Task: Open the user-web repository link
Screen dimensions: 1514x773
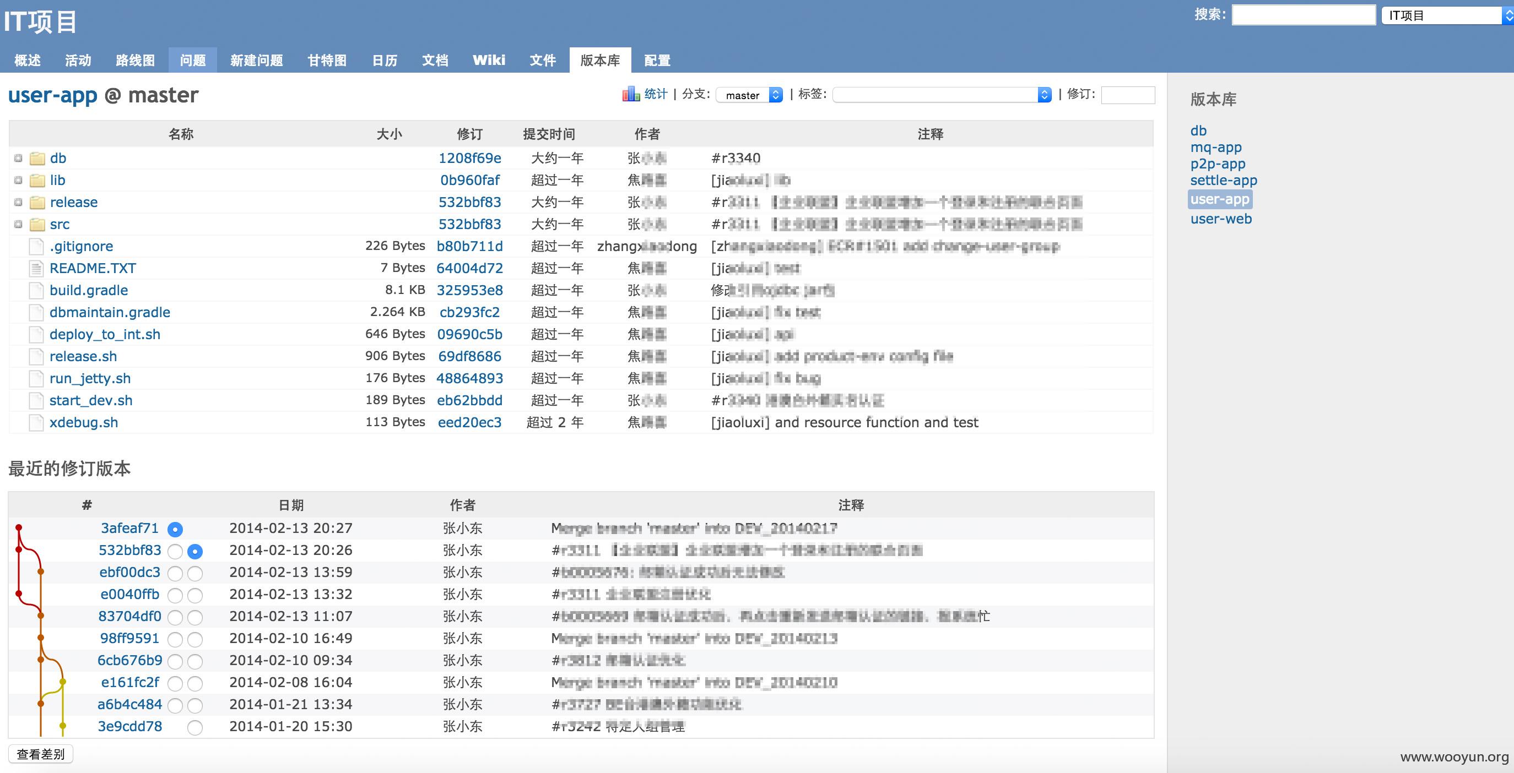Action: coord(1221,219)
